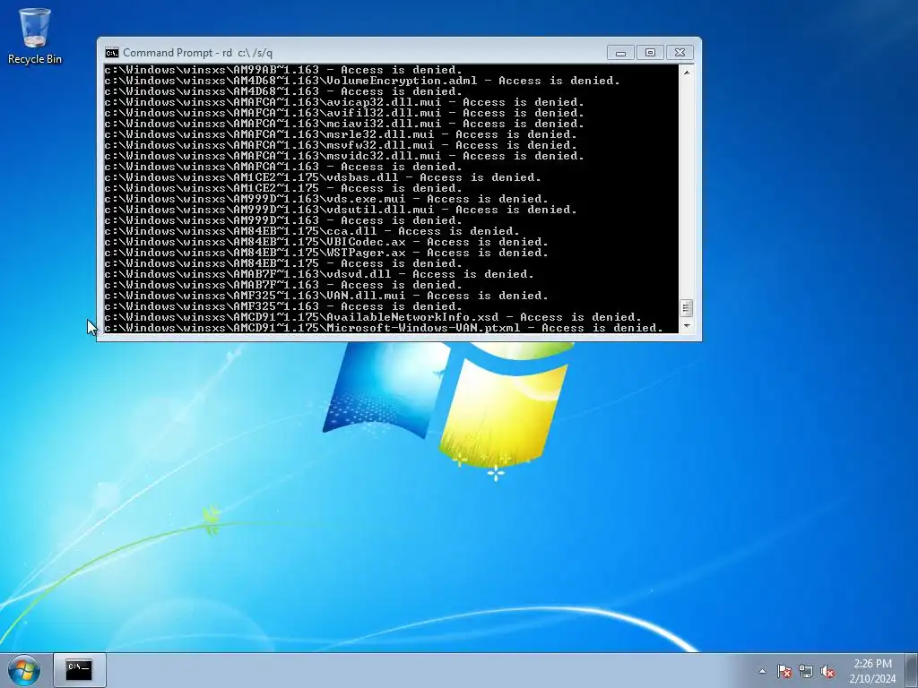Click the vdsutil.dll.mui output line
This screenshot has height=688, width=918.
[x=341, y=210]
